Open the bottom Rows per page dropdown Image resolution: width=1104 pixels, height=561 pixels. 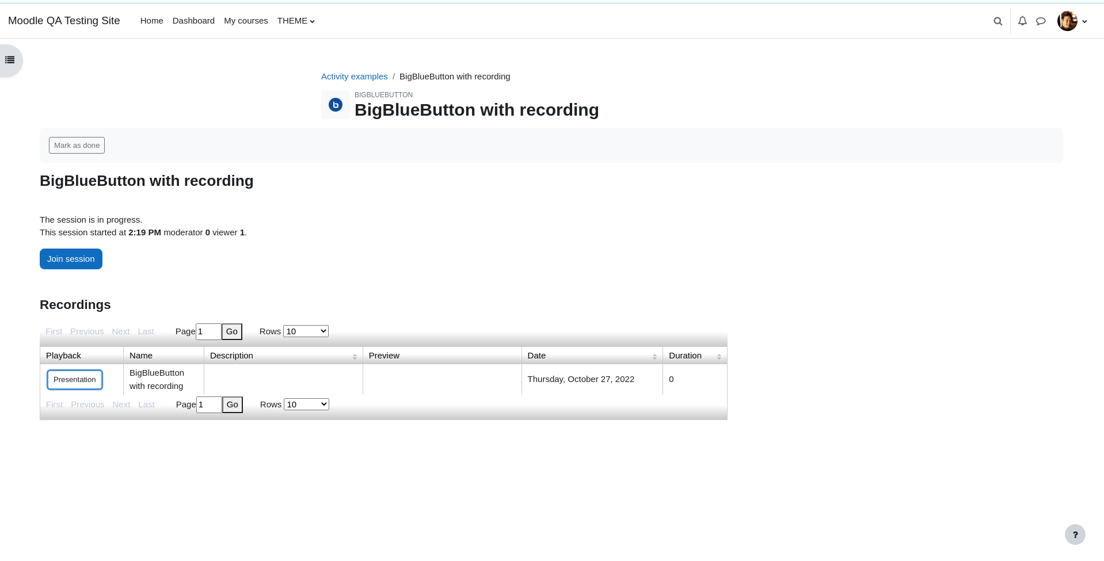[x=306, y=404]
